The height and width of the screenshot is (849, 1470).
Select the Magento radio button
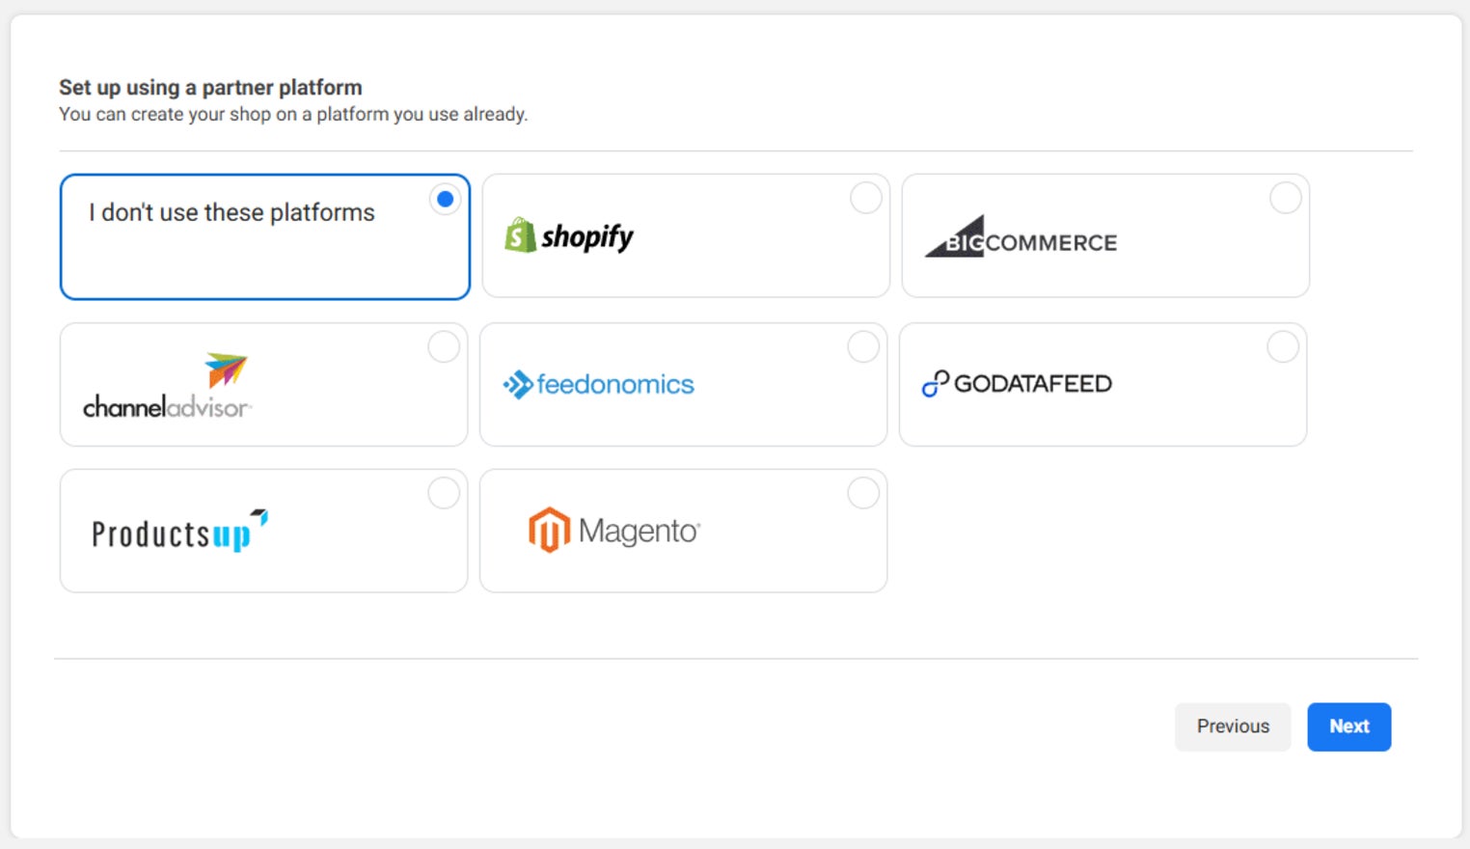tap(863, 493)
